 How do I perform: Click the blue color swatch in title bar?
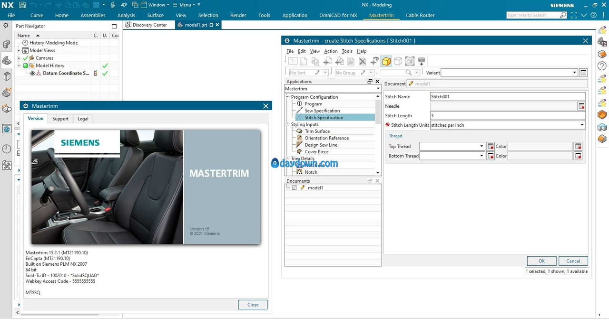[x=96, y=5]
